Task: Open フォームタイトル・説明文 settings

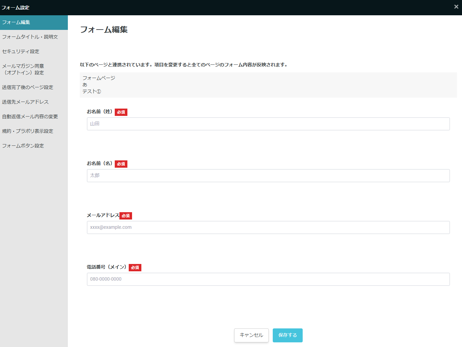Action: pos(30,37)
